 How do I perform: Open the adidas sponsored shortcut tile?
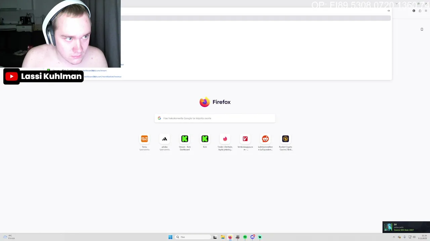[165, 139]
